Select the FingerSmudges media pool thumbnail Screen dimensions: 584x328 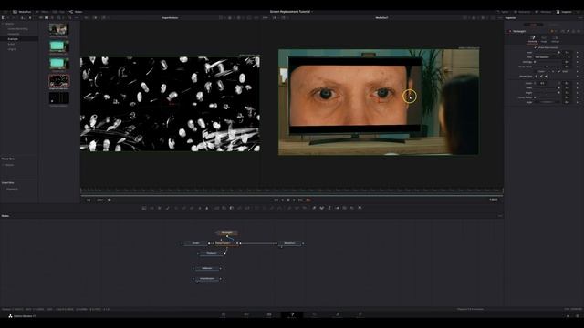[58, 81]
